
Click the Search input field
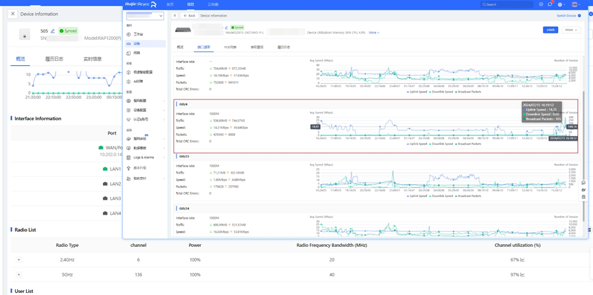pos(508,4)
